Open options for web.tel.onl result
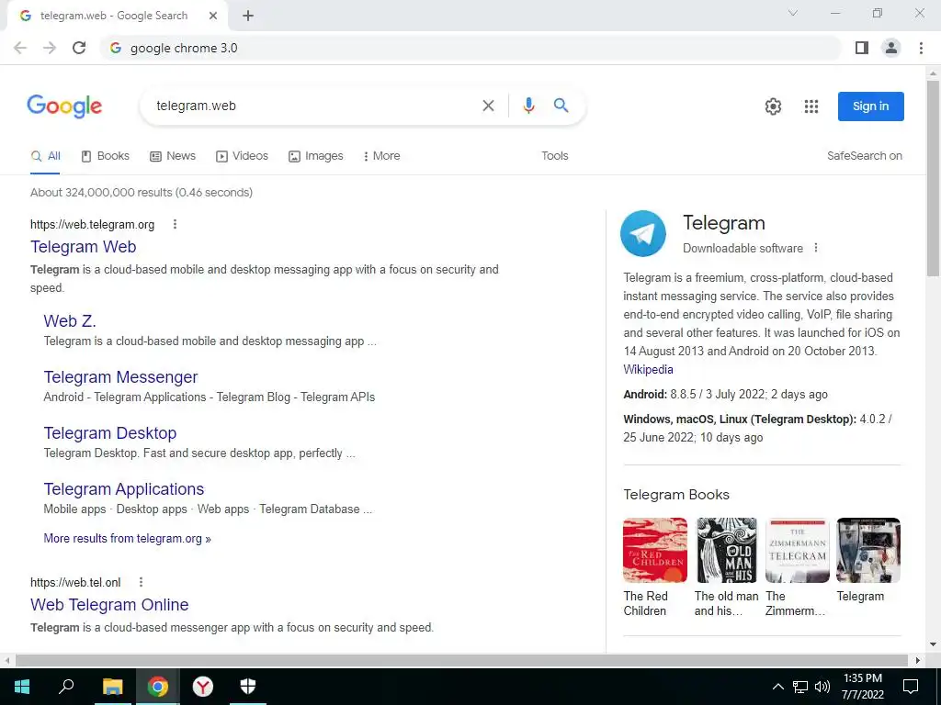Image resolution: width=941 pixels, height=705 pixels. pyautogui.click(x=141, y=582)
